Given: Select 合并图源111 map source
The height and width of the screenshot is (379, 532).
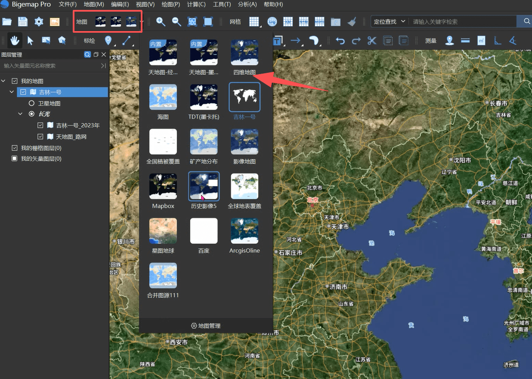Looking at the screenshot, I should tap(163, 280).
